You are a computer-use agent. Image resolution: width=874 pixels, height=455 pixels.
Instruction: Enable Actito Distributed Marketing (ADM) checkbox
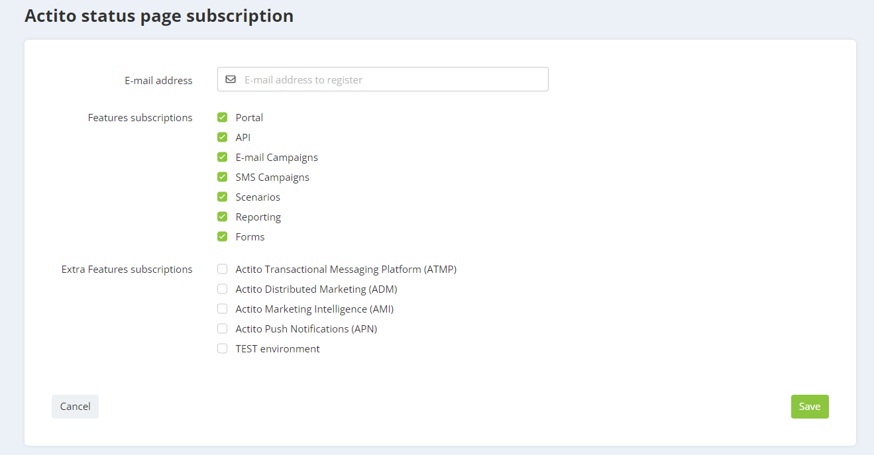point(223,289)
